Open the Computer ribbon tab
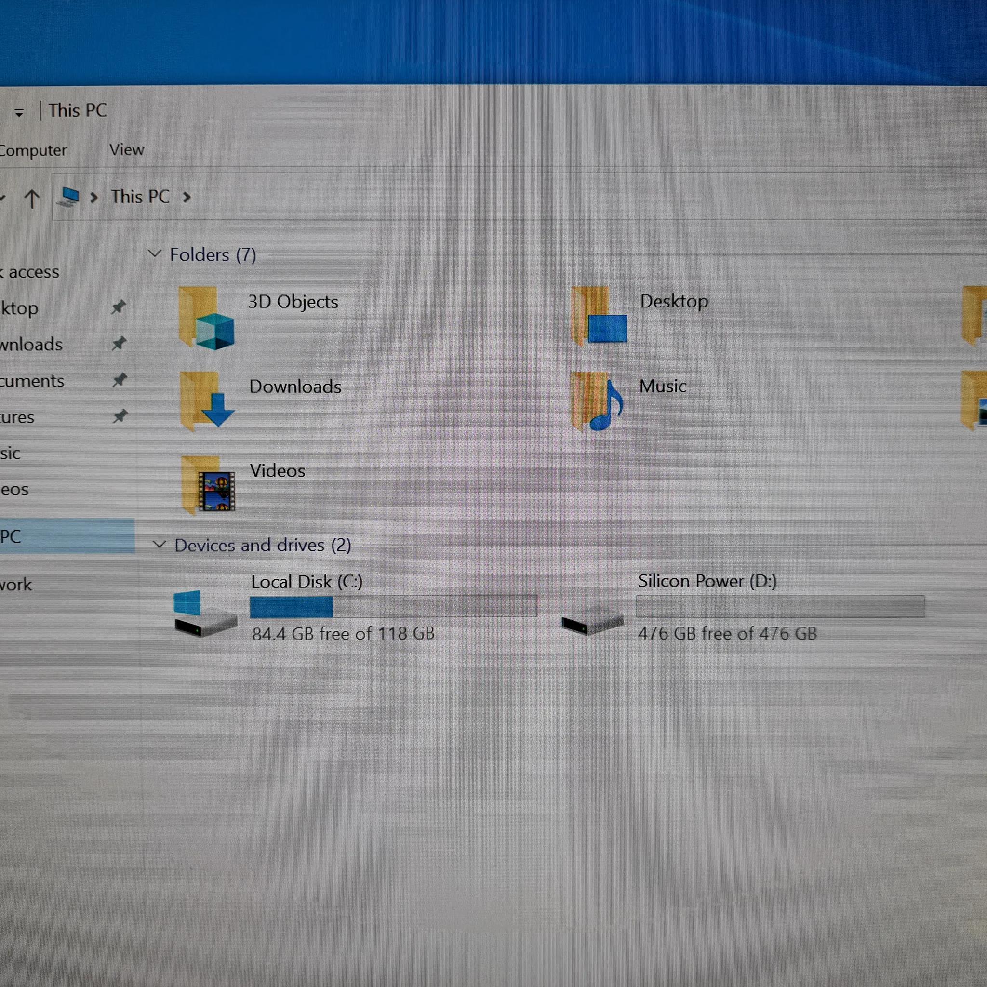This screenshot has width=987, height=987. (33, 151)
